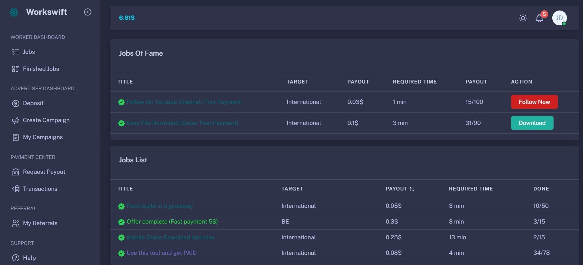Click the My Campaigns document icon
Image resolution: width=583 pixels, height=265 pixels.
coord(16,137)
